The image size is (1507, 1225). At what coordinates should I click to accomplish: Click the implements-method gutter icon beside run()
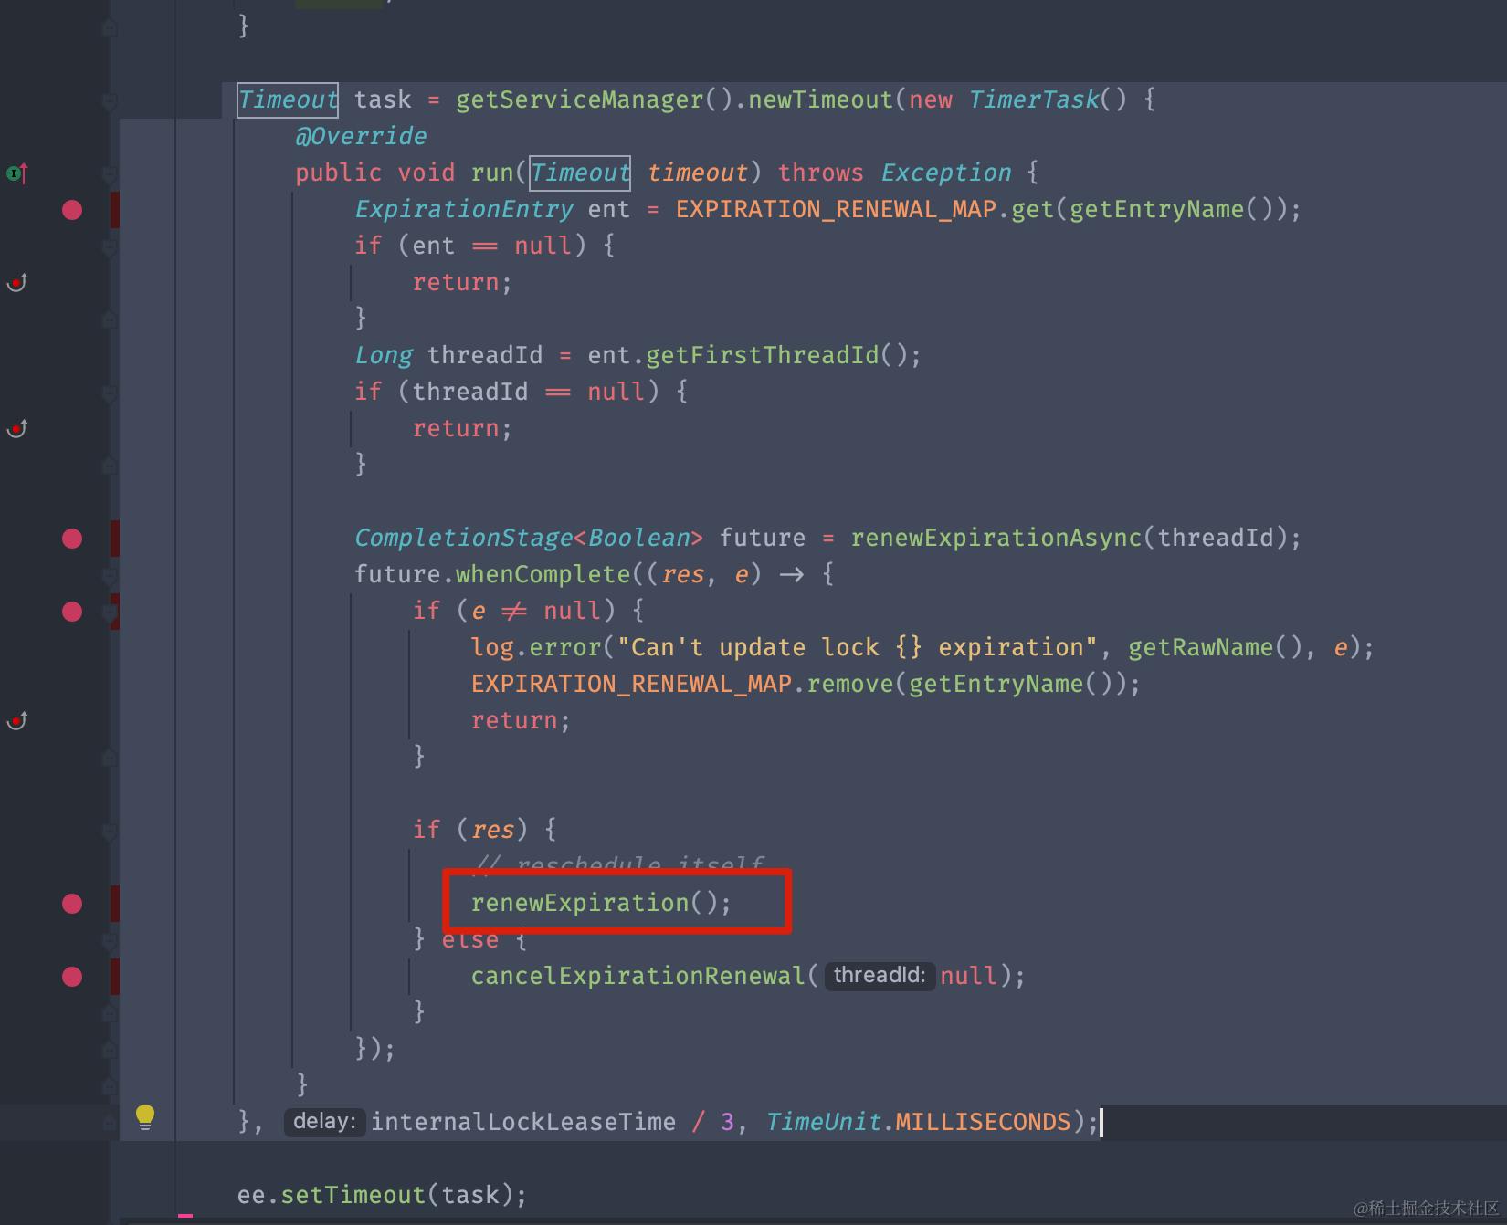coord(17,173)
